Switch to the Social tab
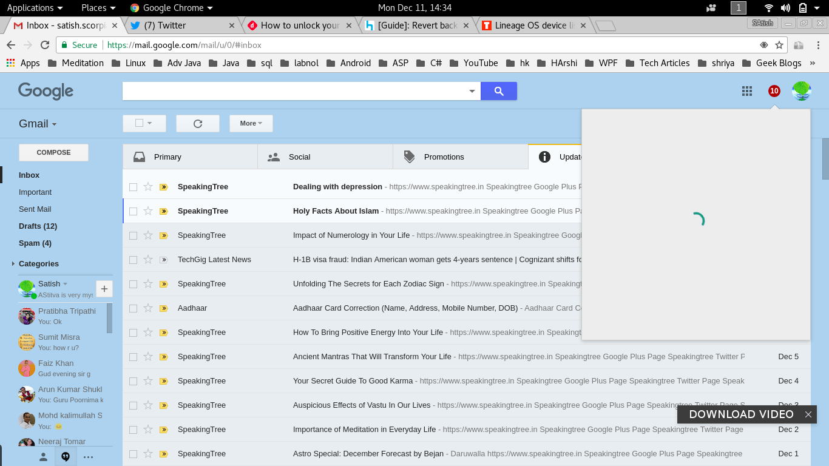829x466 pixels. 325,157
